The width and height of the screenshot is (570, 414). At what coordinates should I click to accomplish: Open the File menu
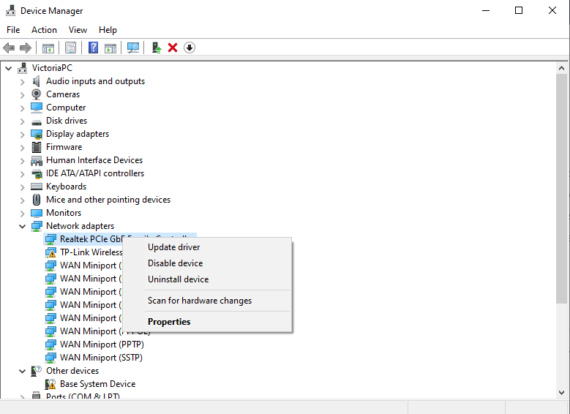point(13,30)
